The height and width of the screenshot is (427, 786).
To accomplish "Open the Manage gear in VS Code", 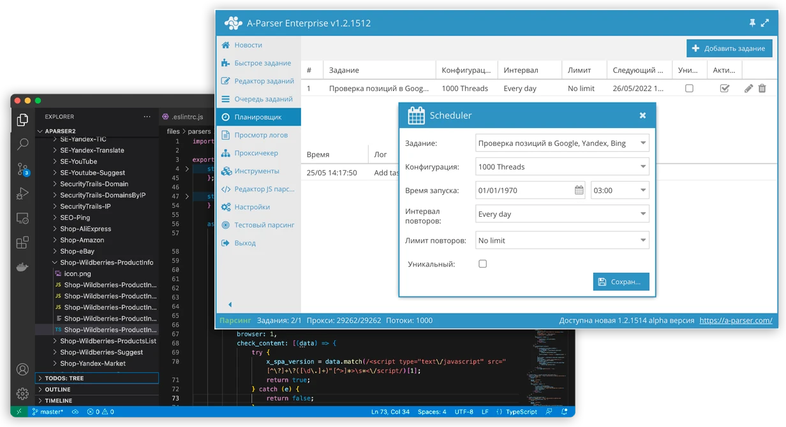I will 22,393.
